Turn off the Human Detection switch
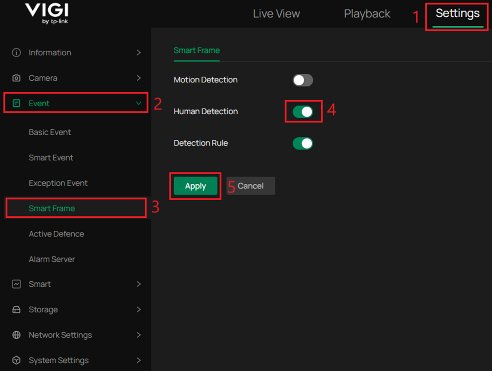This screenshot has height=371, width=492. pos(303,112)
